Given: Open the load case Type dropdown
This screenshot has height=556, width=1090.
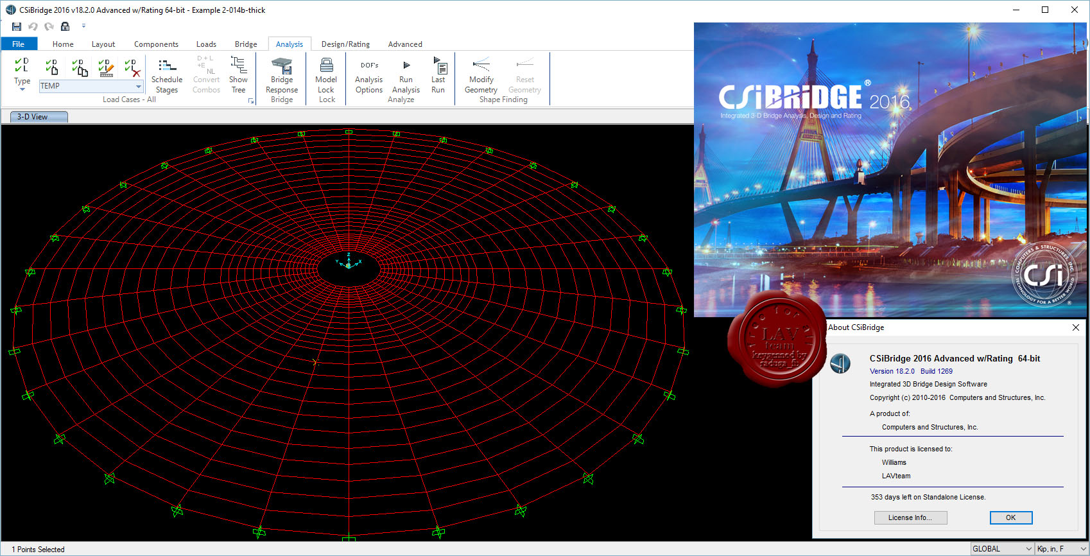Looking at the screenshot, I should [x=22, y=73].
